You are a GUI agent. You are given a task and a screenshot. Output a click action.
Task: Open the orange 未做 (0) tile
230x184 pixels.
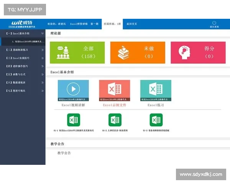click(138, 53)
